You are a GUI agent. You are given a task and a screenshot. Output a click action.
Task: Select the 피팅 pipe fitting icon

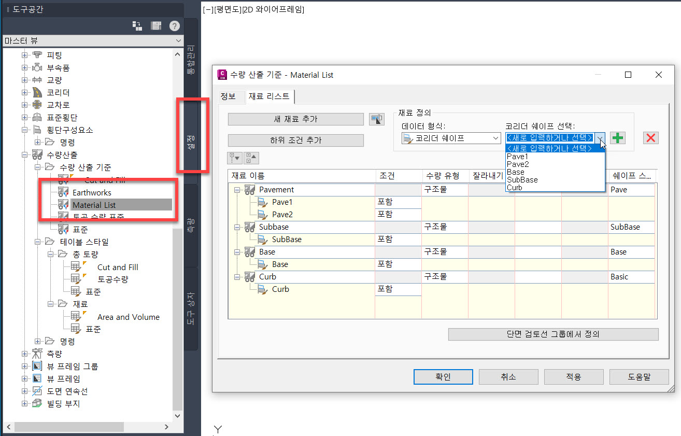point(38,54)
